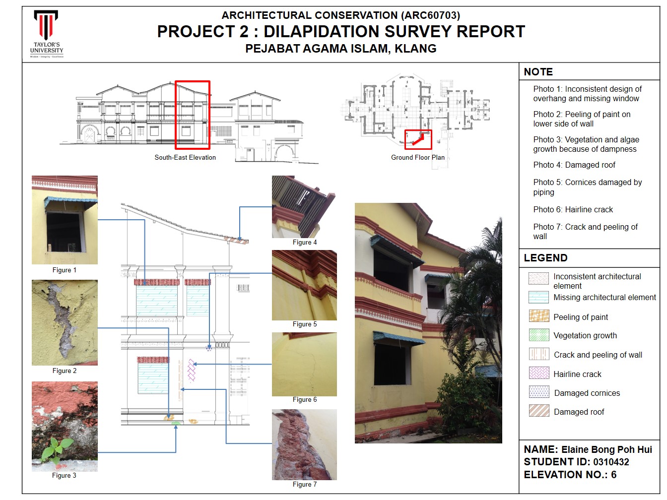Click the 'Figure 7' caption
This screenshot has width=667, height=500.
click(x=305, y=485)
